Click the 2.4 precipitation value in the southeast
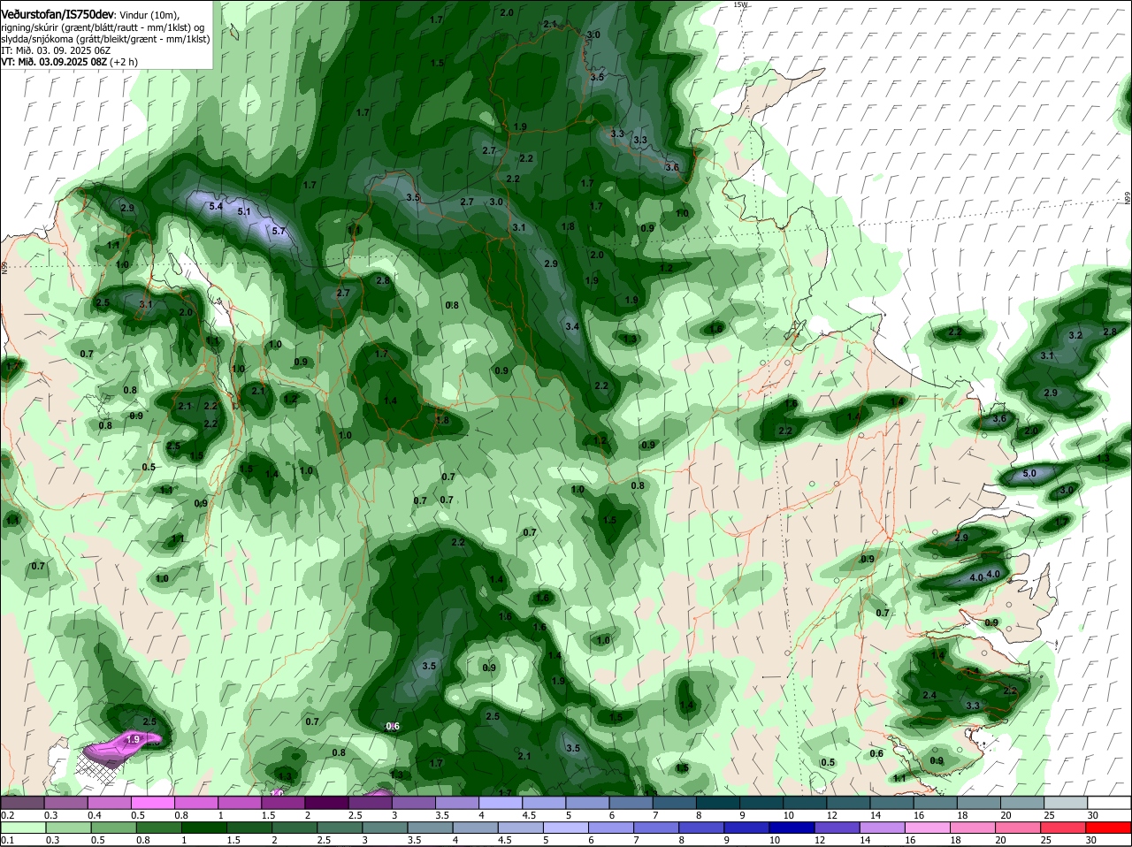Screen dimensions: 1132x847 pos(929,696)
